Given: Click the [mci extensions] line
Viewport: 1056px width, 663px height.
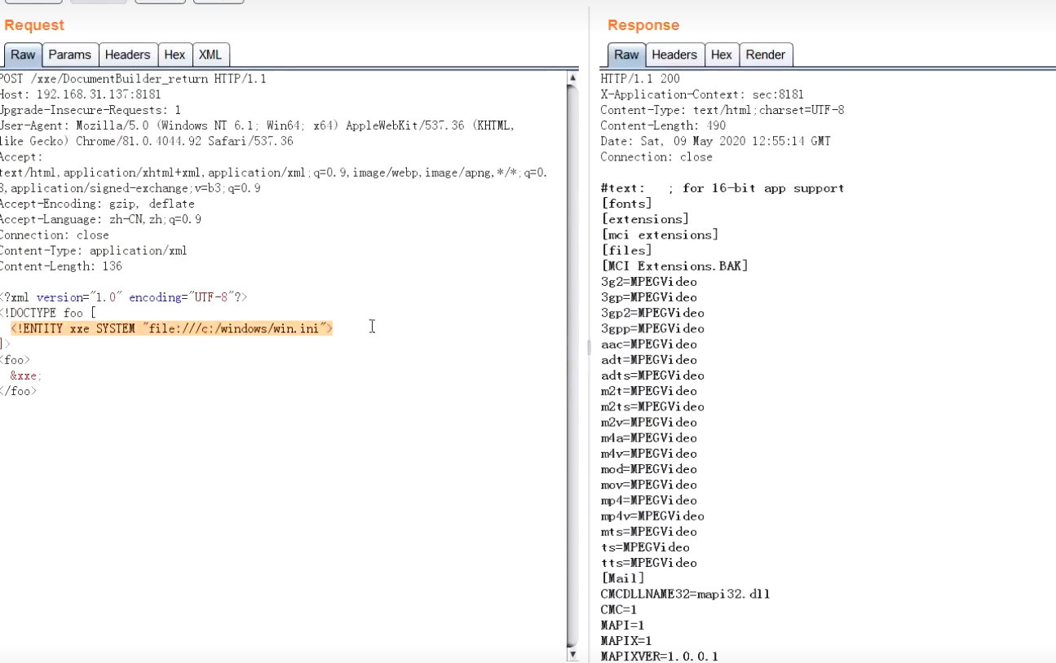Looking at the screenshot, I should (x=660, y=235).
